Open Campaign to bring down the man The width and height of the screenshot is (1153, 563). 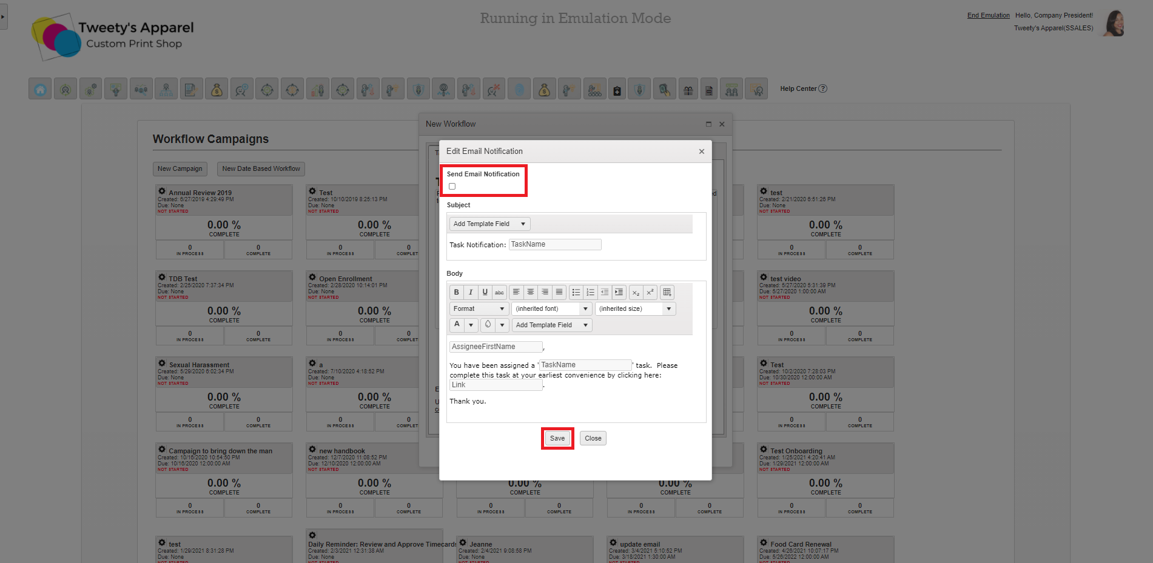pos(220,451)
